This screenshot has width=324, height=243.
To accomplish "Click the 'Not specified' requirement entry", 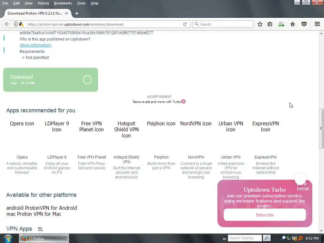I will (37, 58).
